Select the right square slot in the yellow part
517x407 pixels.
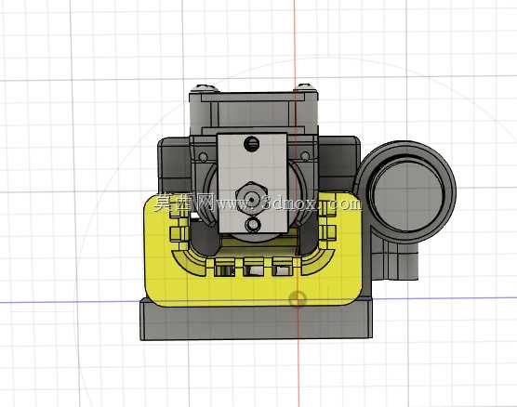click(x=283, y=269)
